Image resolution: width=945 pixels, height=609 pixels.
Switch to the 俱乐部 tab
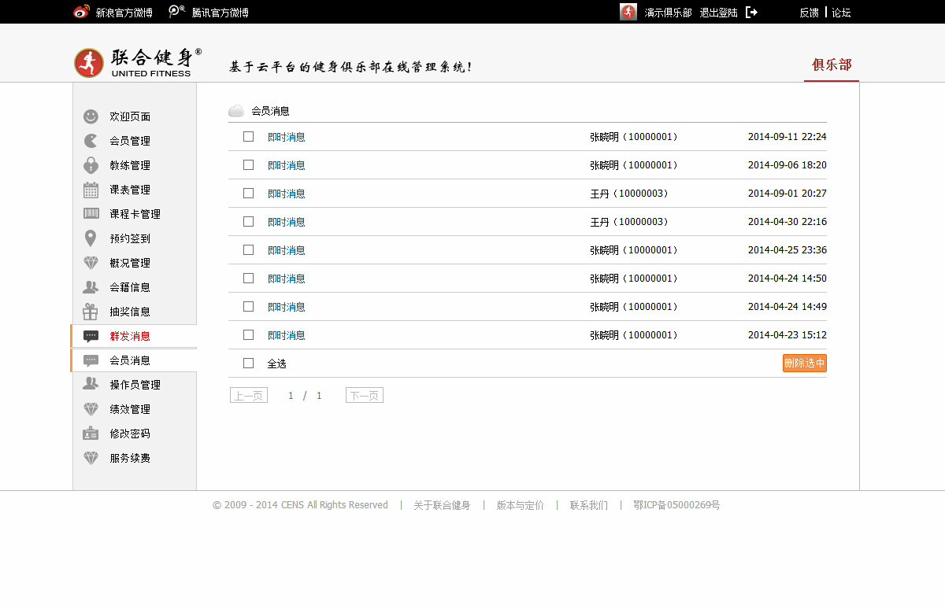click(x=832, y=65)
